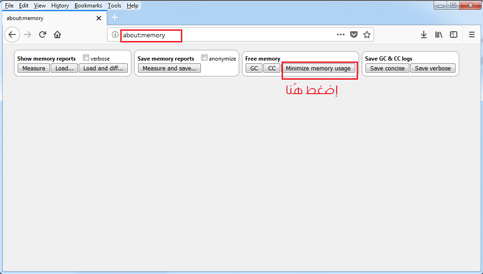Reload the about:memory page
The width and height of the screenshot is (483, 274).
click(42, 34)
